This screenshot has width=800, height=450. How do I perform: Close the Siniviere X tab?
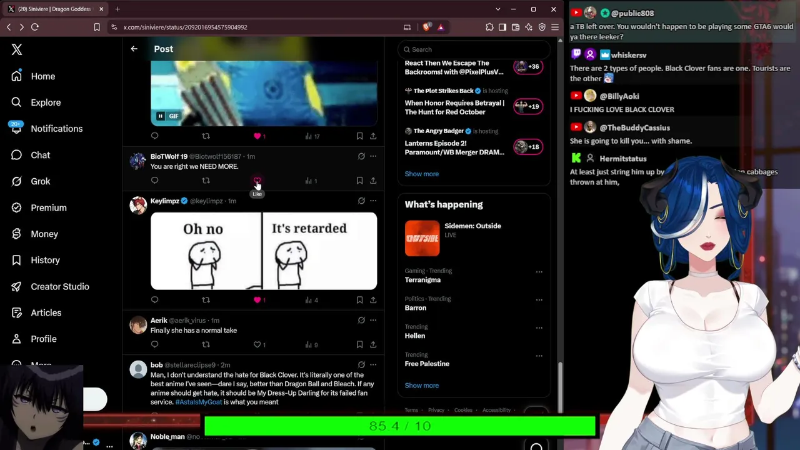coord(101,9)
